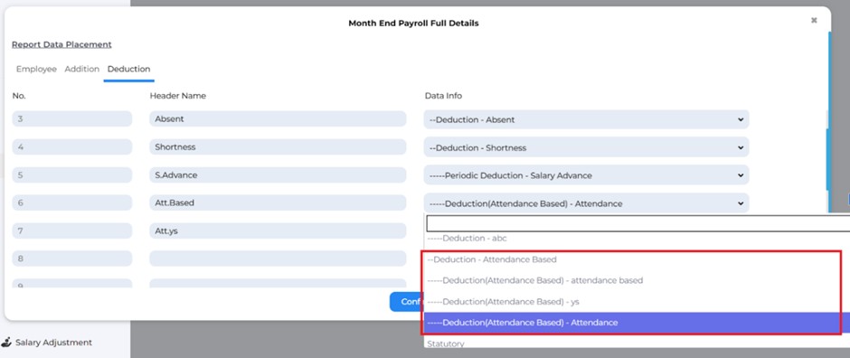The width and height of the screenshot is (850, 358).
Task: Click the No. field showing 6
Action: [x=72, y=203]
